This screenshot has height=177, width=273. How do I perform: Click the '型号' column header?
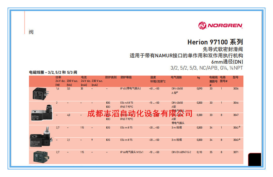point(236,77)
